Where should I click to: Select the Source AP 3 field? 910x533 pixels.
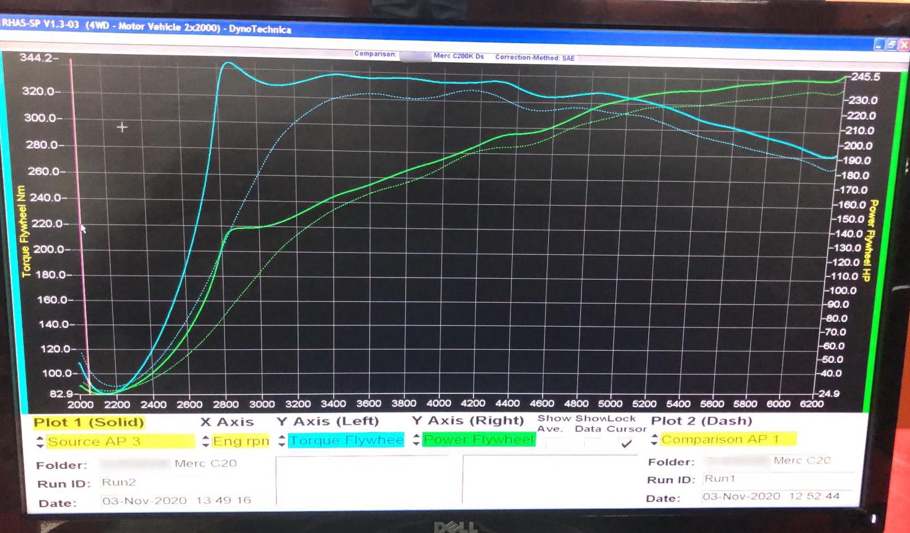(120, 442)
